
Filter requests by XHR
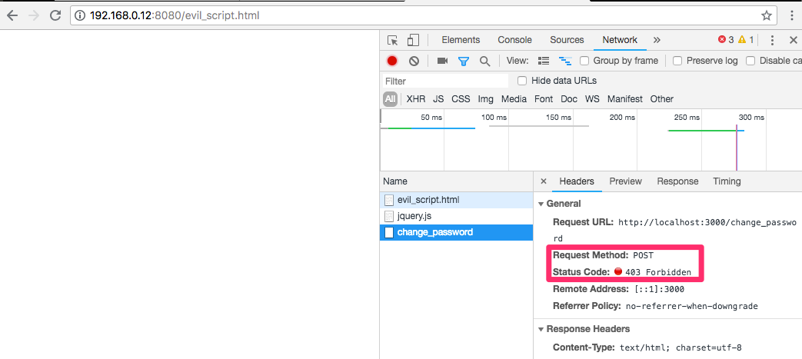(416, 99)
